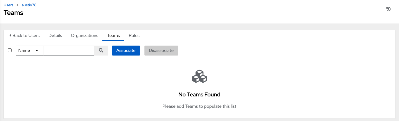Toggle the select all teams checkbox

pyautogui.click(x=10, y=50)
